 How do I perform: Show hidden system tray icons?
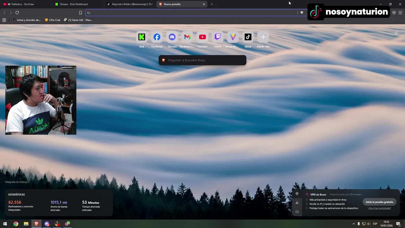coord(354,224)
